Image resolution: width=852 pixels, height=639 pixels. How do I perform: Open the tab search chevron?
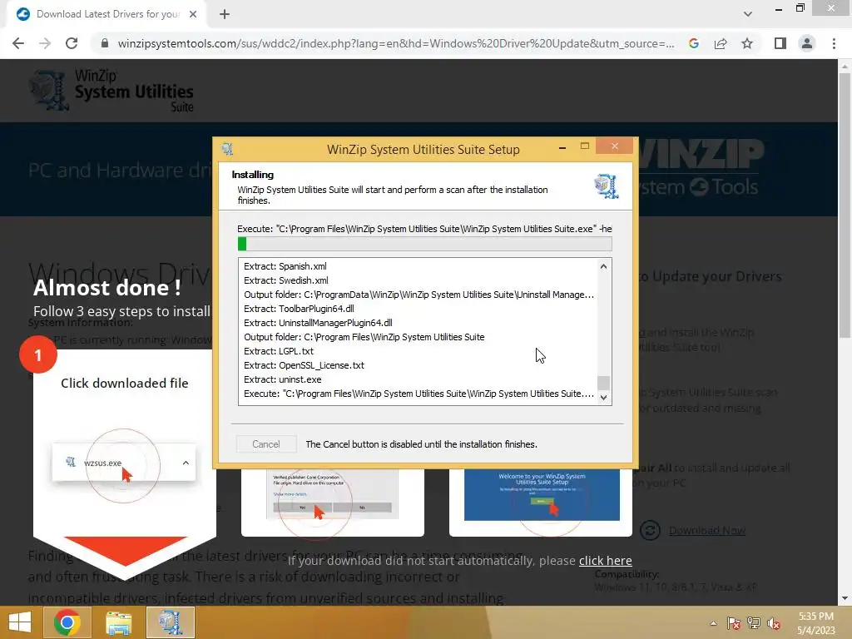[748, 14]
